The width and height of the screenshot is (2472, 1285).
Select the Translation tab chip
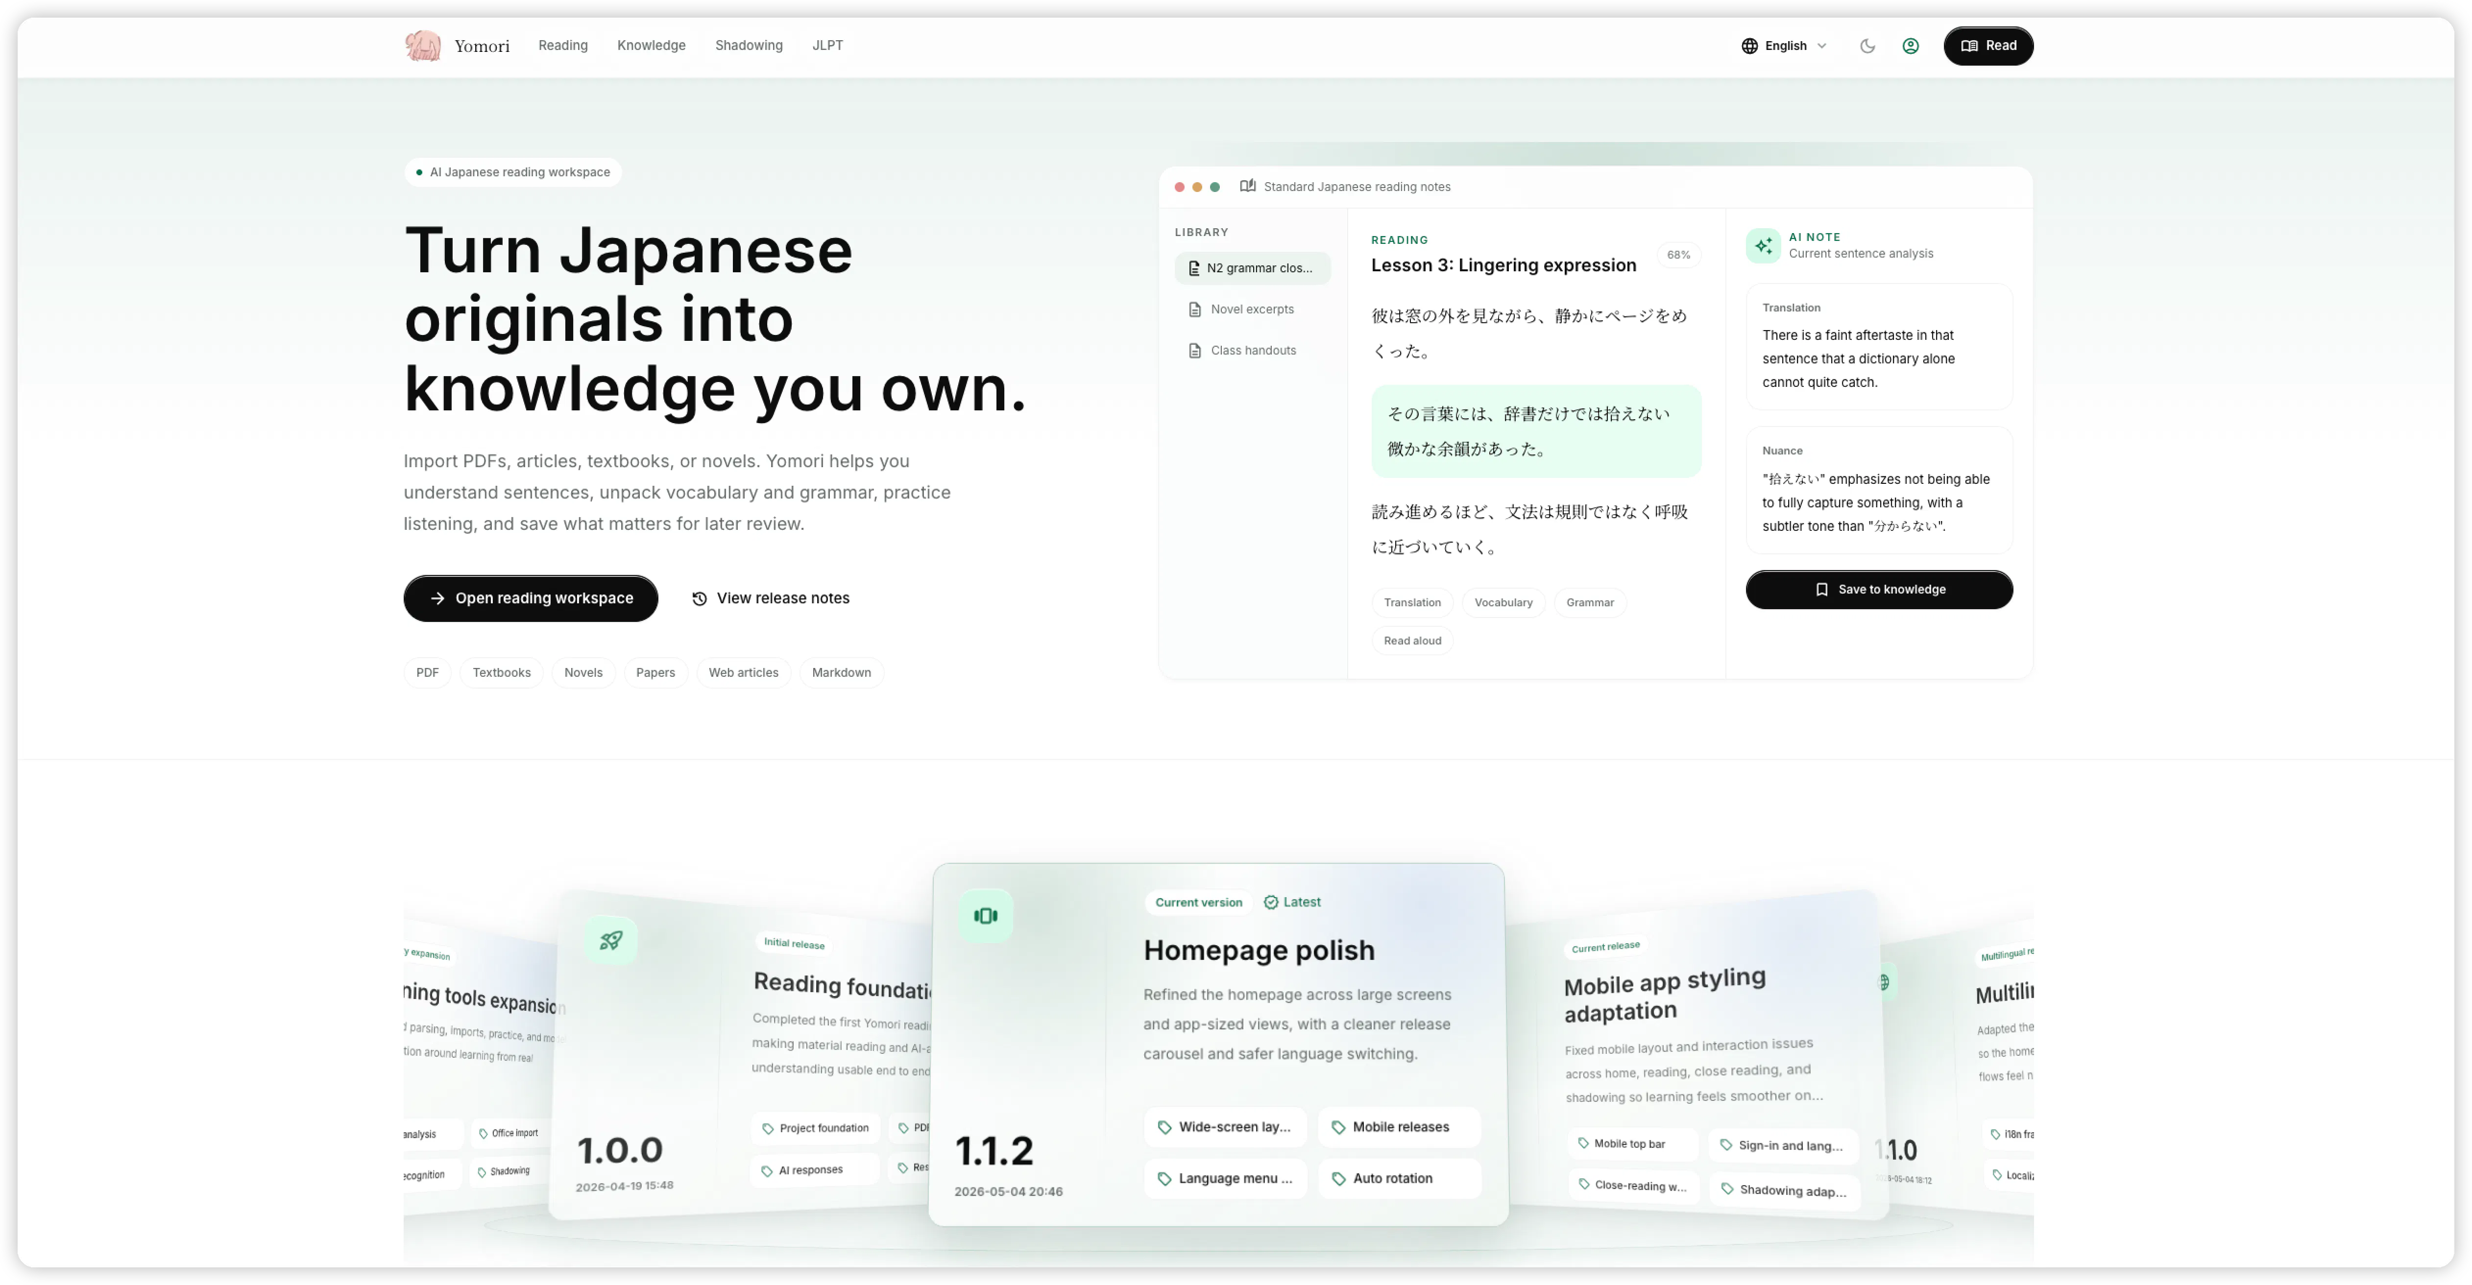point(1411,602)
